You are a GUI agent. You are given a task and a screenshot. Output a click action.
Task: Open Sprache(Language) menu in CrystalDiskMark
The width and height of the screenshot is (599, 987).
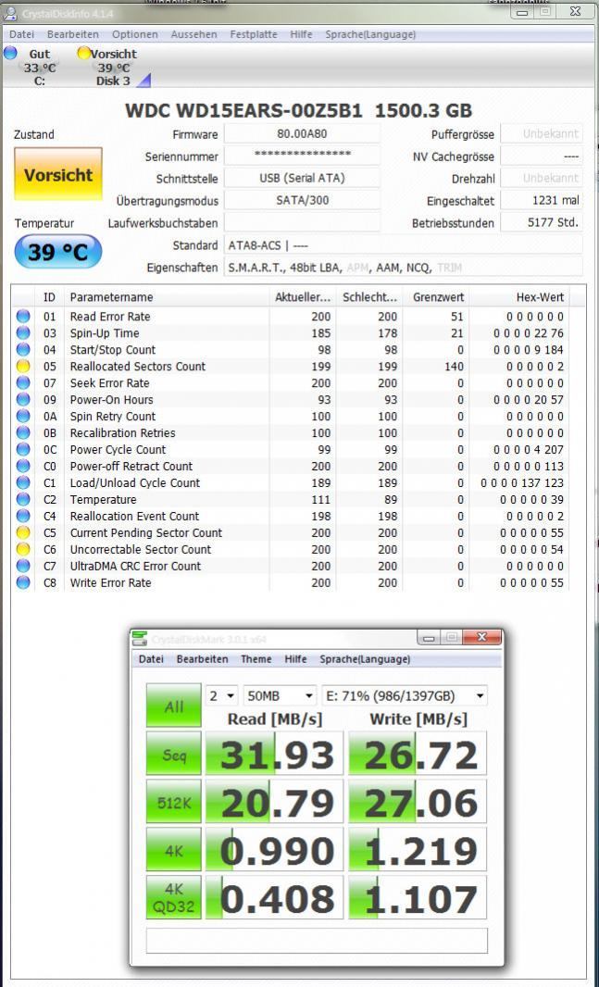(365, 659)
